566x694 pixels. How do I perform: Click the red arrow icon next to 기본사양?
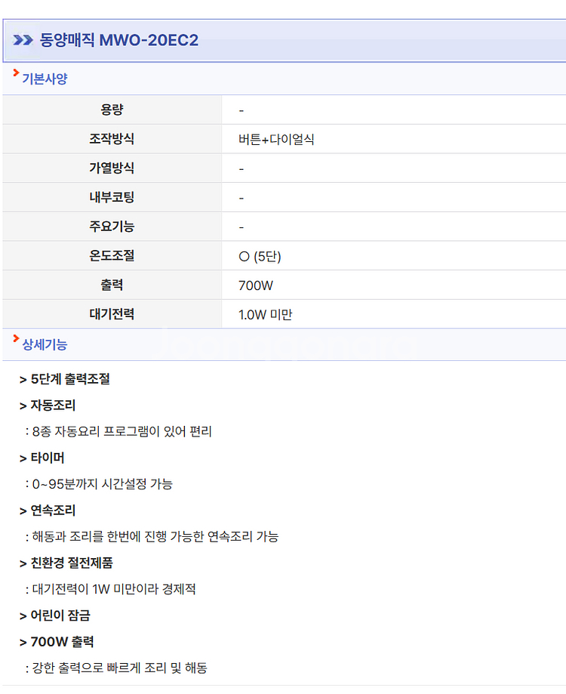coord(17,72)
